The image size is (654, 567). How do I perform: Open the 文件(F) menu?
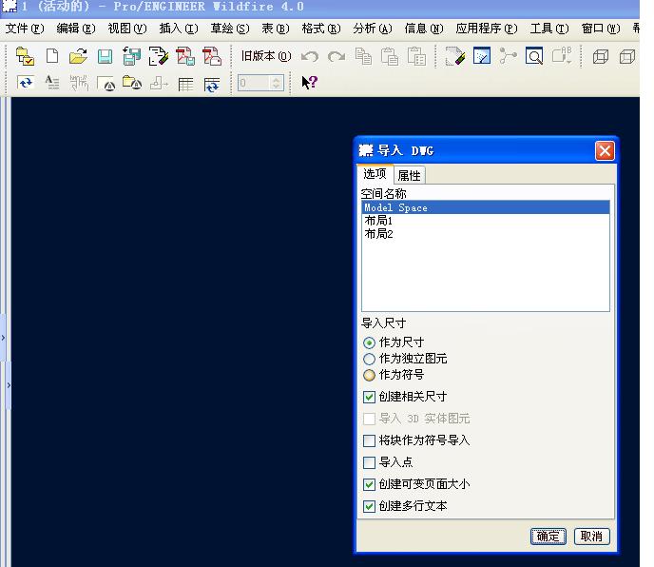coord(25,29)
